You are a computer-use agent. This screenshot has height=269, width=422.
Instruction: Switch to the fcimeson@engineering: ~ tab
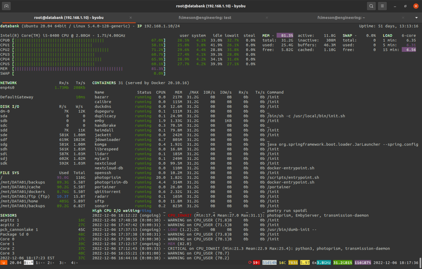[x=341, y=18]
